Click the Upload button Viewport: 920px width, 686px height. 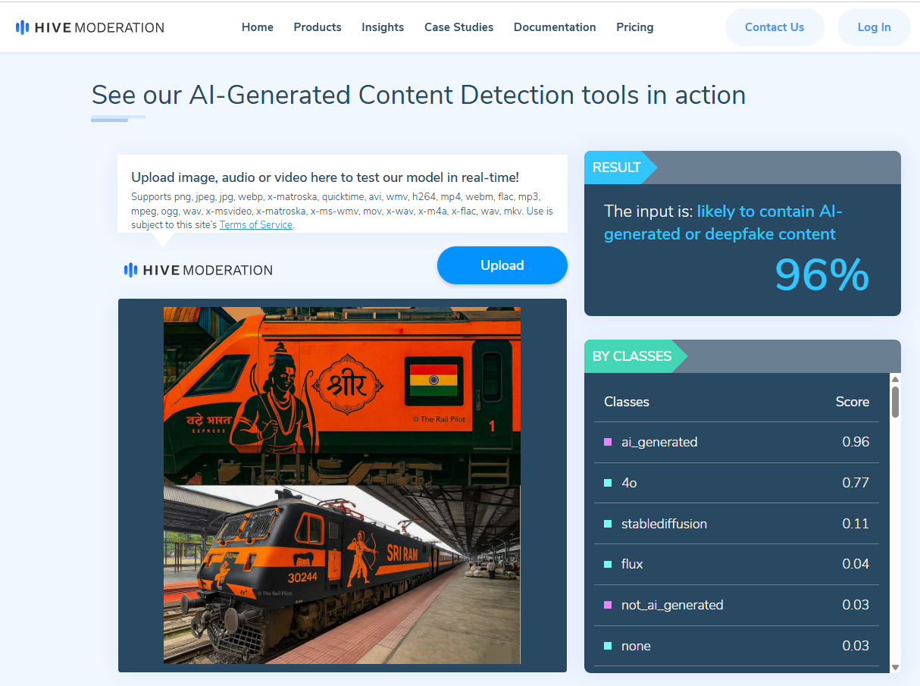[x=502, y=265]
